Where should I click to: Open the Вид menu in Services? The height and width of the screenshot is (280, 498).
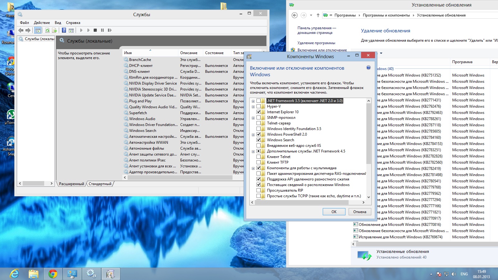point(58,23)
